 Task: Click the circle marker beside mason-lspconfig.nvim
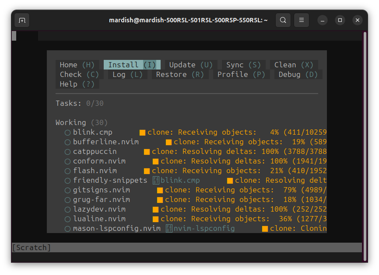[x=67, y=229]
